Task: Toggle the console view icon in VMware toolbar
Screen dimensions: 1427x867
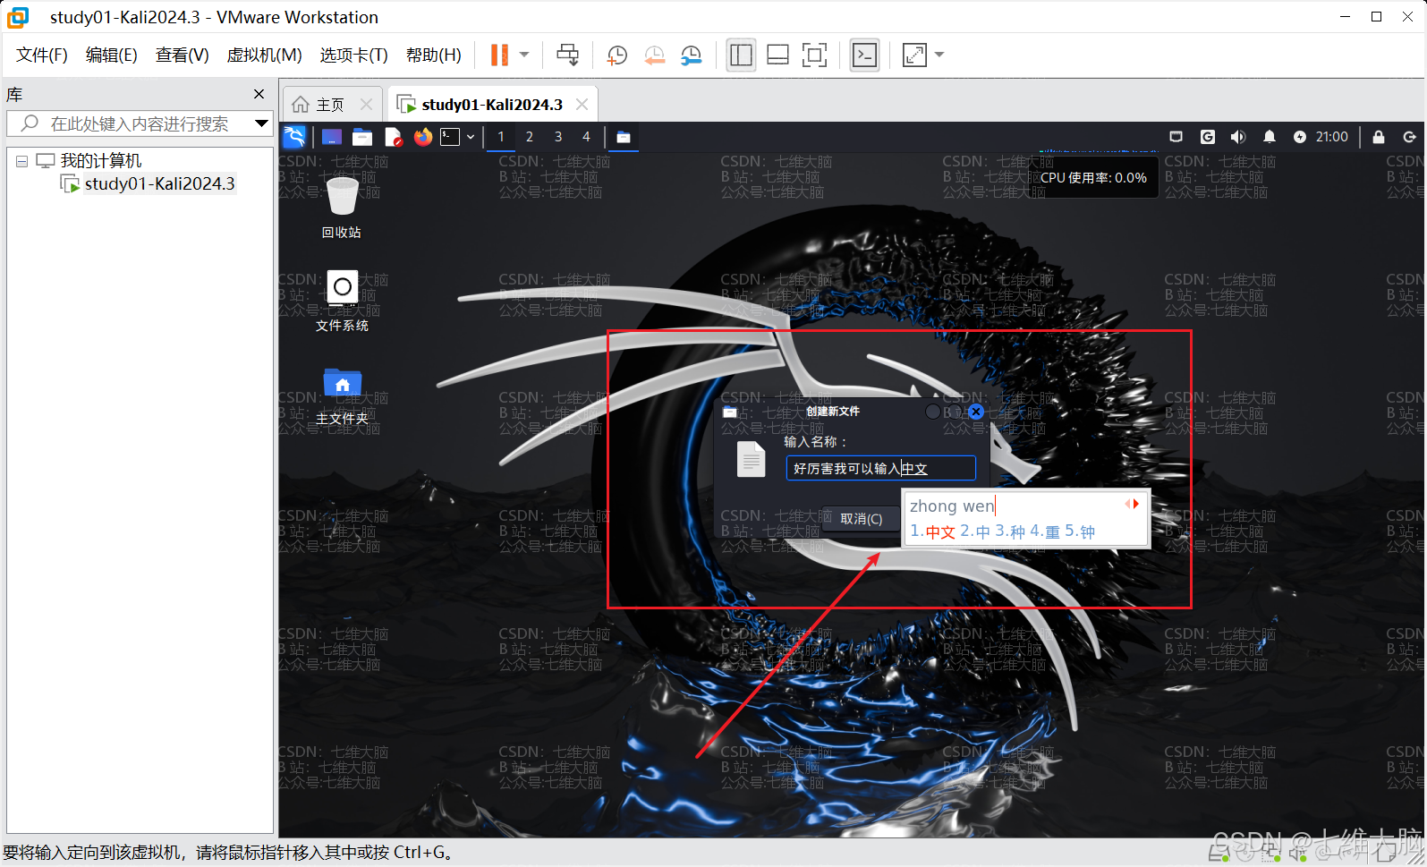Action: click(x=864, y=55)
